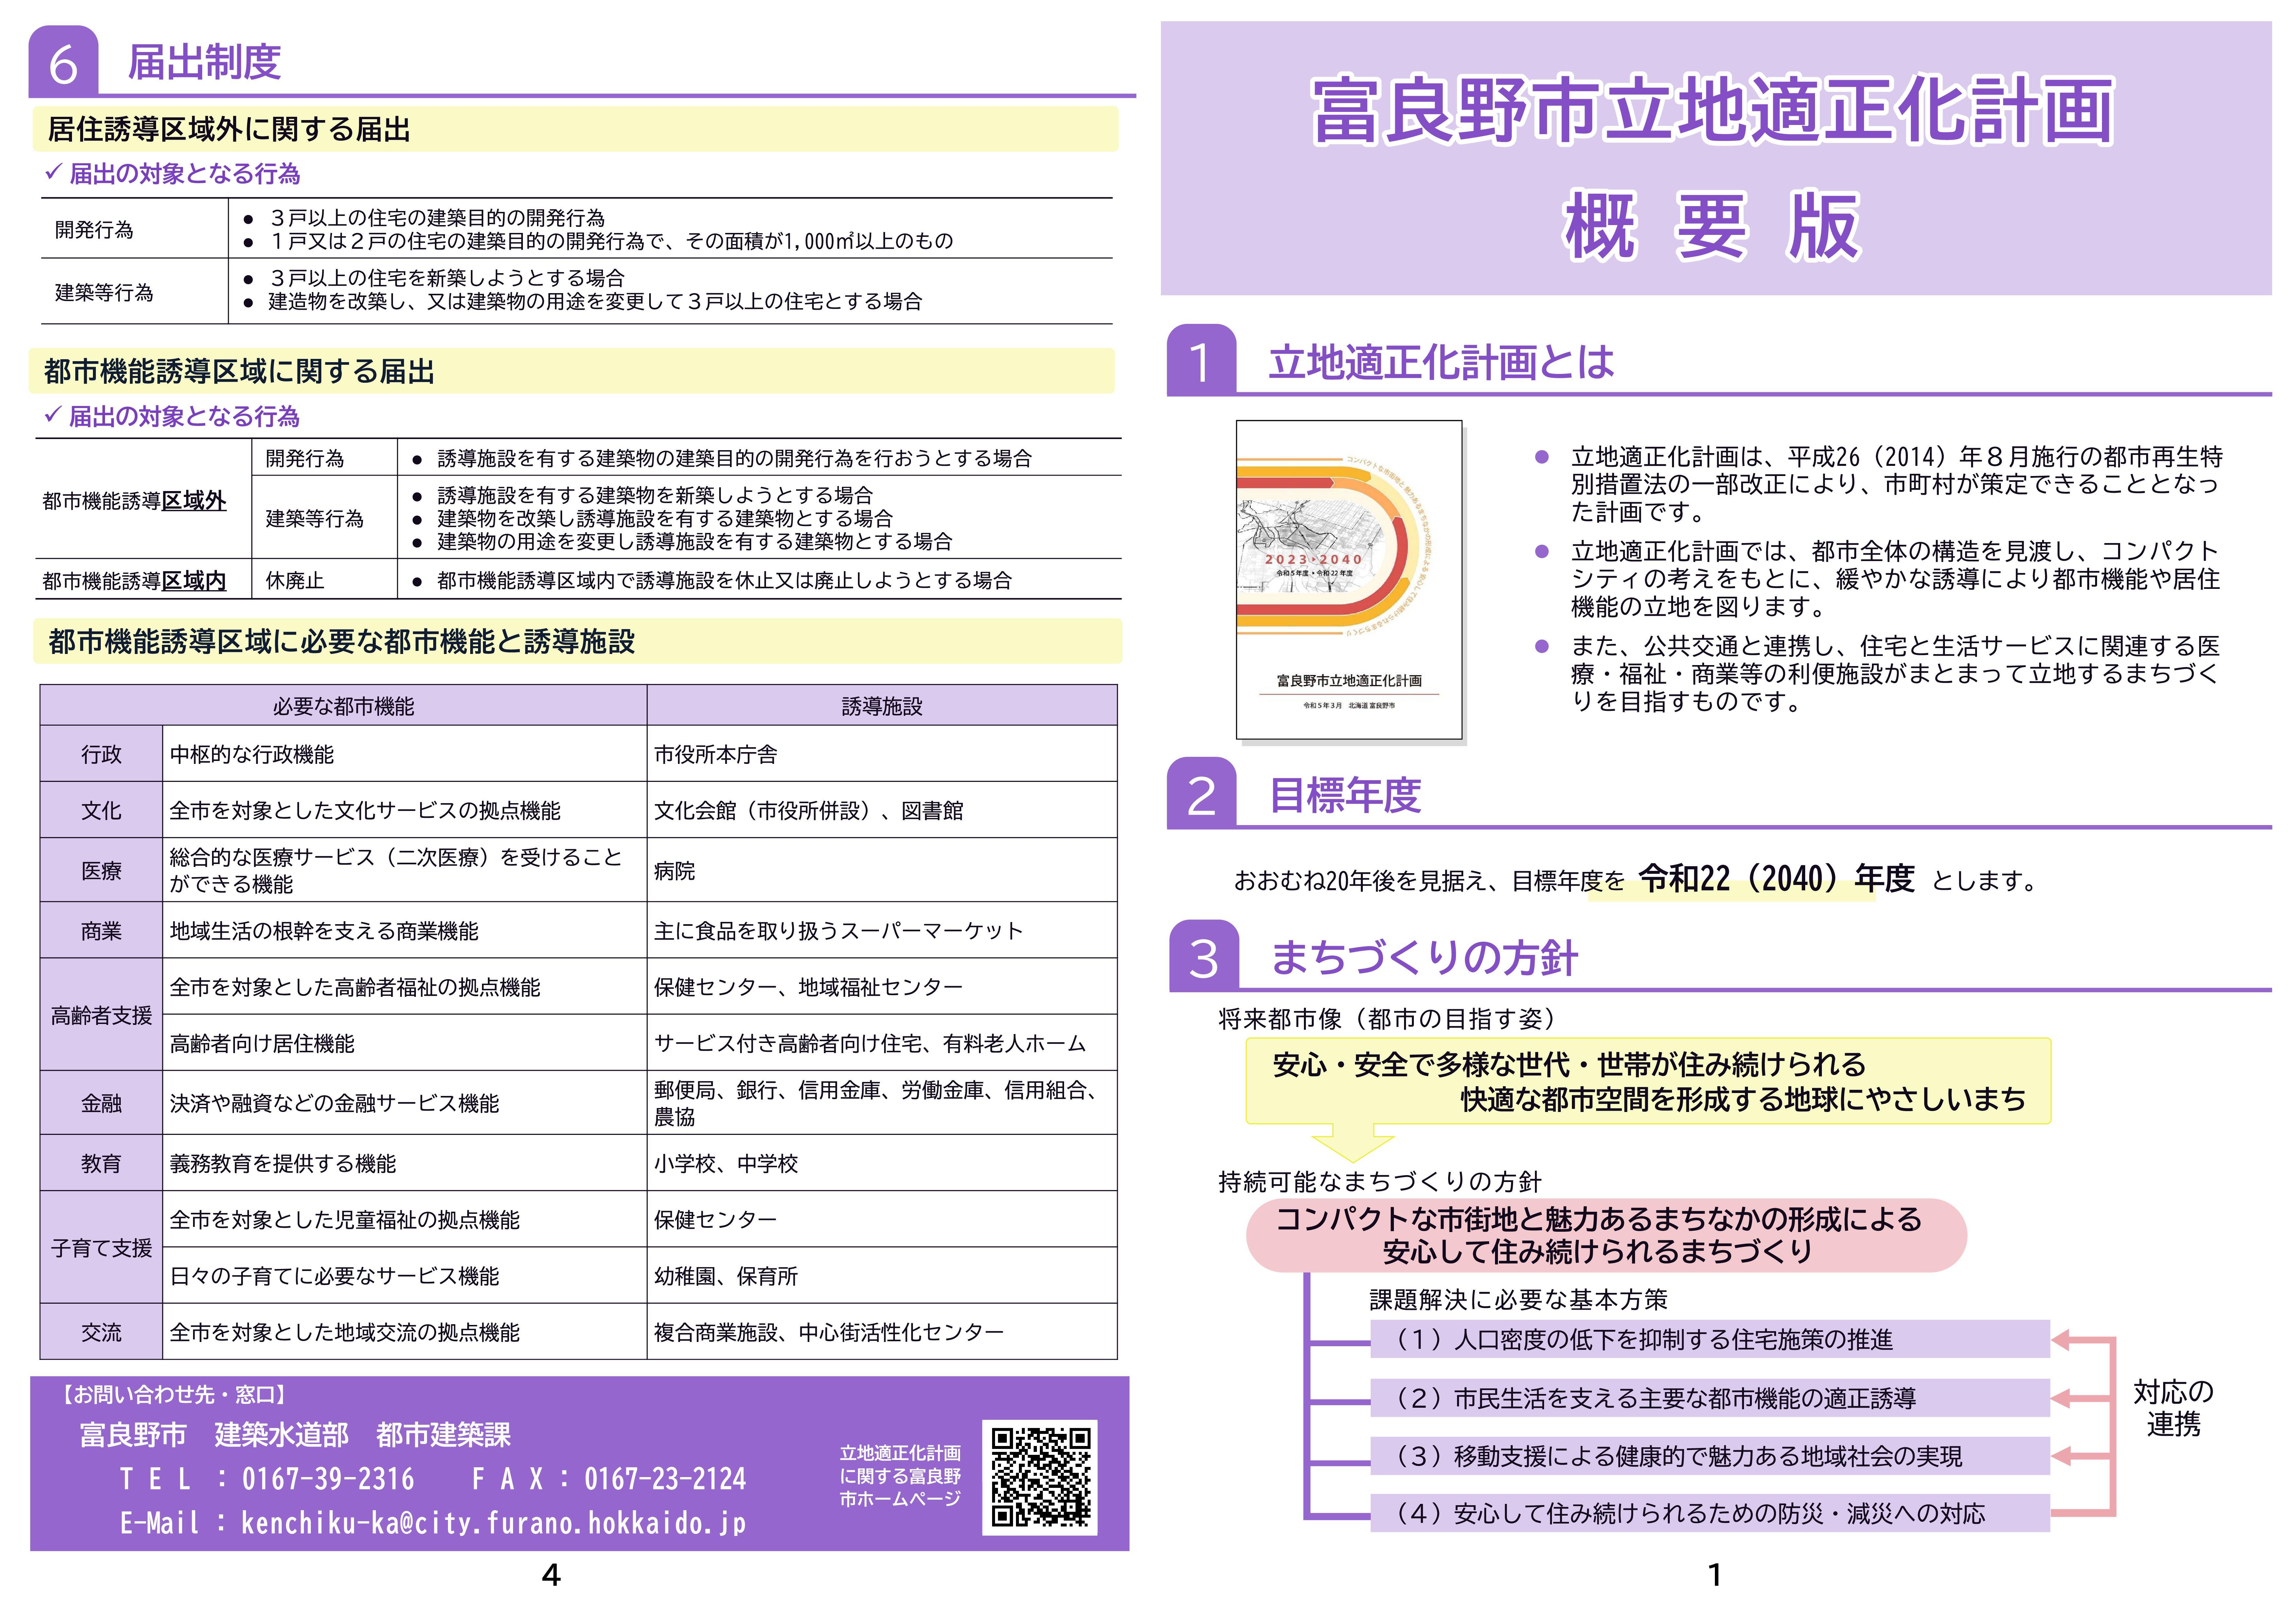2296x1622 pixels.
Task: Click the FAX number 0167-23-2124
Action: click(665, 1479)
